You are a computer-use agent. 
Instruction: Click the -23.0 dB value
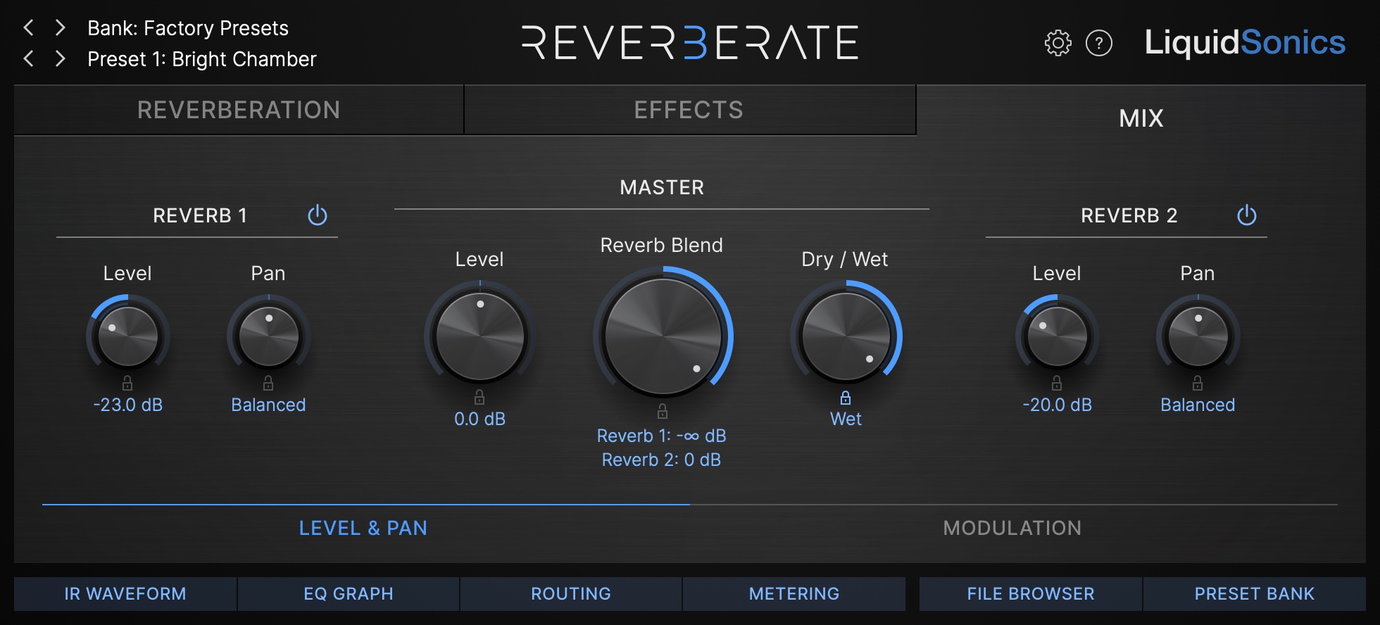128,405
